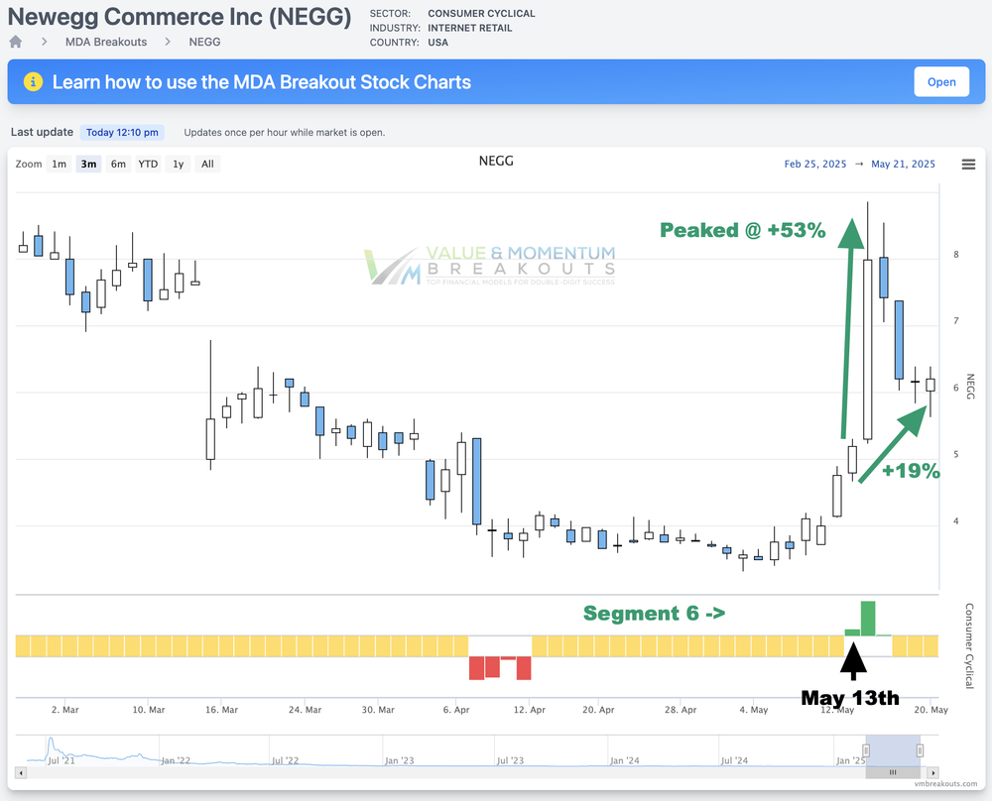Click the Newegg Commerce Inc (NEGG) heading
This screenshot has width=992, height=801.
179,17
